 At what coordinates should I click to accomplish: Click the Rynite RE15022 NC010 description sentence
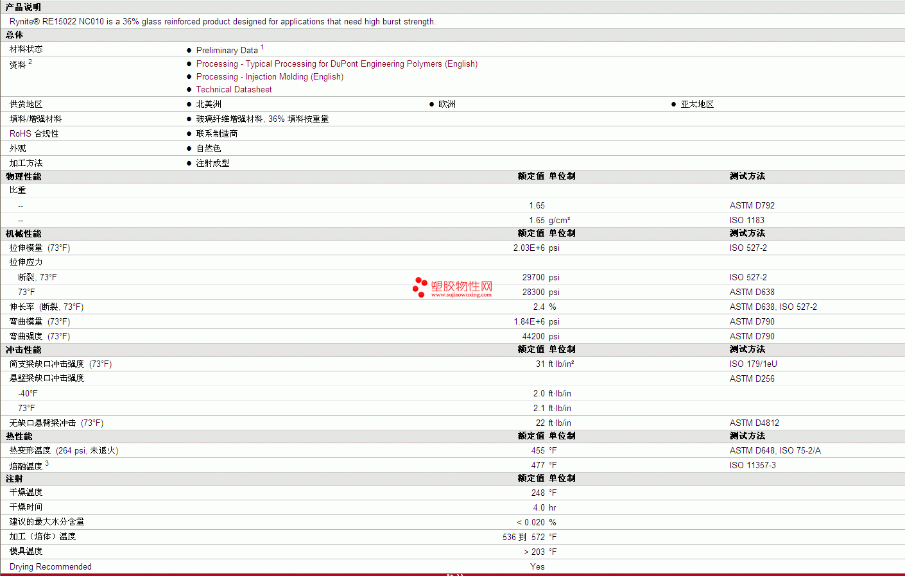click(223, 22)
